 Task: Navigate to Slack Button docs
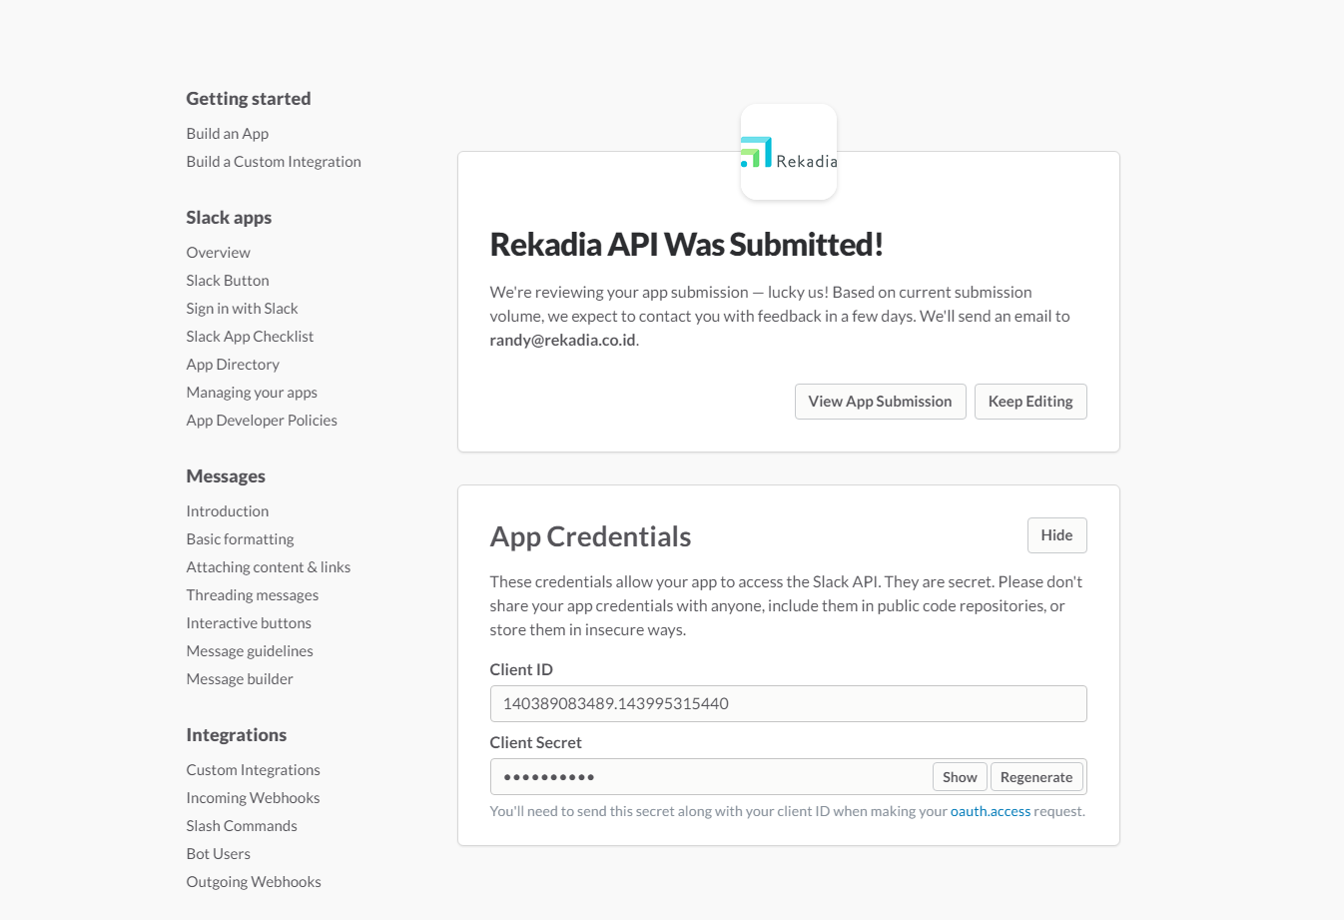point(228,281)
